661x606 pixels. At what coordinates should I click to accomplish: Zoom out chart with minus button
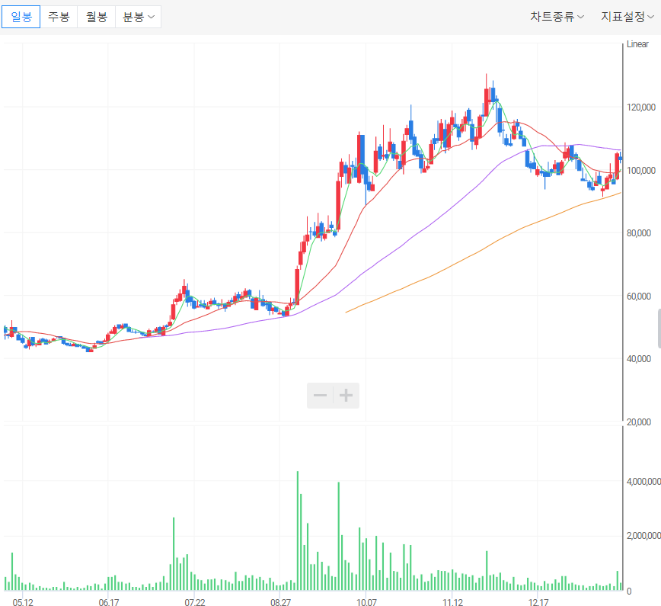pos(320,396)
